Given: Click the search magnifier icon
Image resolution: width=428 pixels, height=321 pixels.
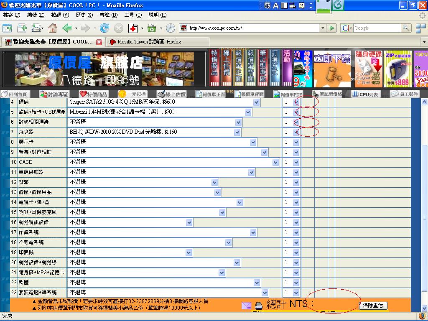Looking at the screenshot, I should click(406, 28).
